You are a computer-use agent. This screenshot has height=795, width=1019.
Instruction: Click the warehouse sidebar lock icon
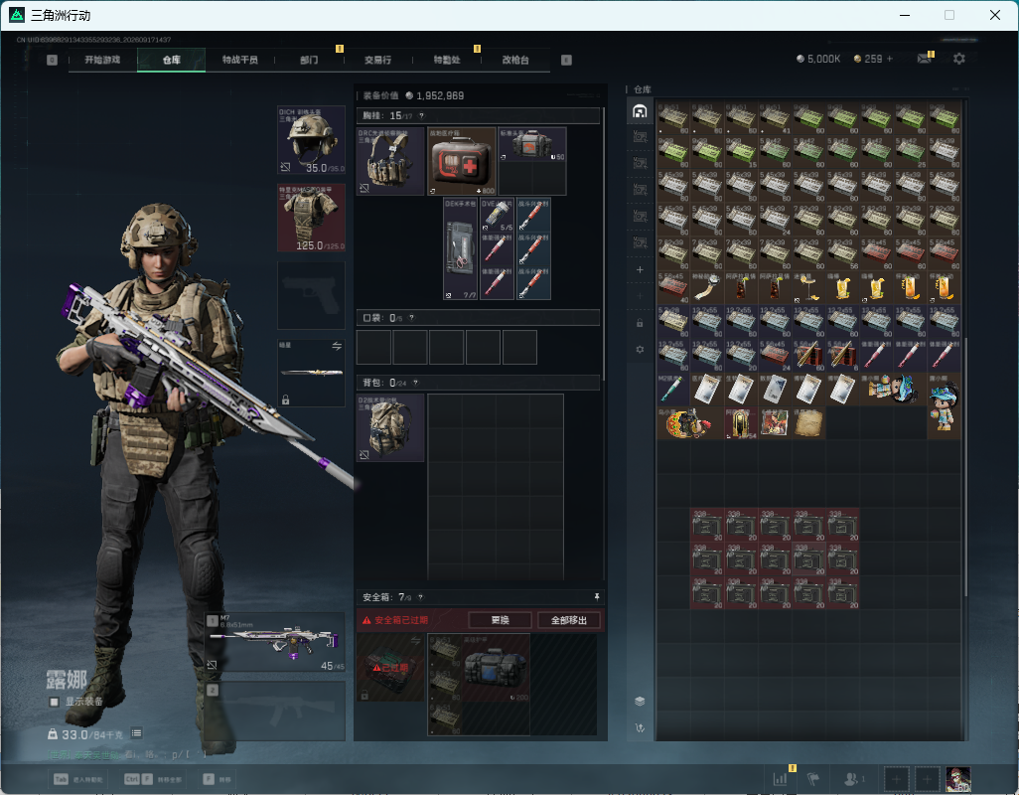[x=640, y=323]
